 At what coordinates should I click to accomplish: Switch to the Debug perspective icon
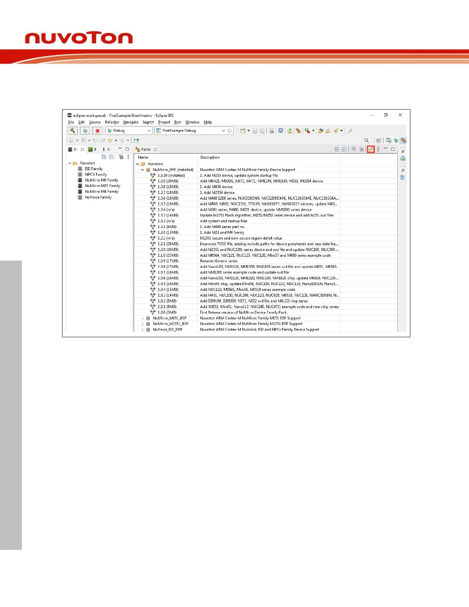(396, 141)
